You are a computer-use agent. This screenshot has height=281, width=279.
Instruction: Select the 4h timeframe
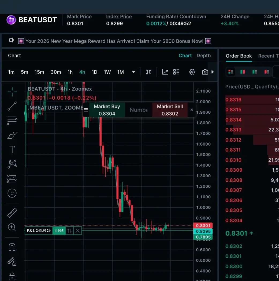82,72
